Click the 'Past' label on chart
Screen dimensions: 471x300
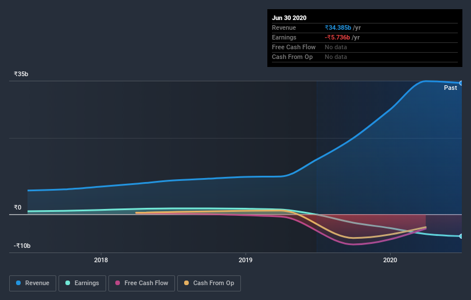click(x=450, y=88)
